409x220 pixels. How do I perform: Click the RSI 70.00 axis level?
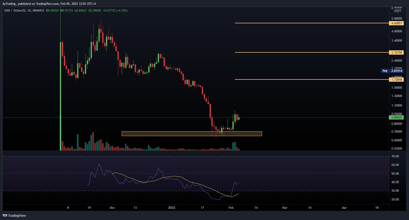pos(395,156)
